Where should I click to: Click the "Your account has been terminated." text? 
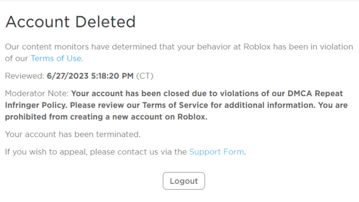[73, 134]
